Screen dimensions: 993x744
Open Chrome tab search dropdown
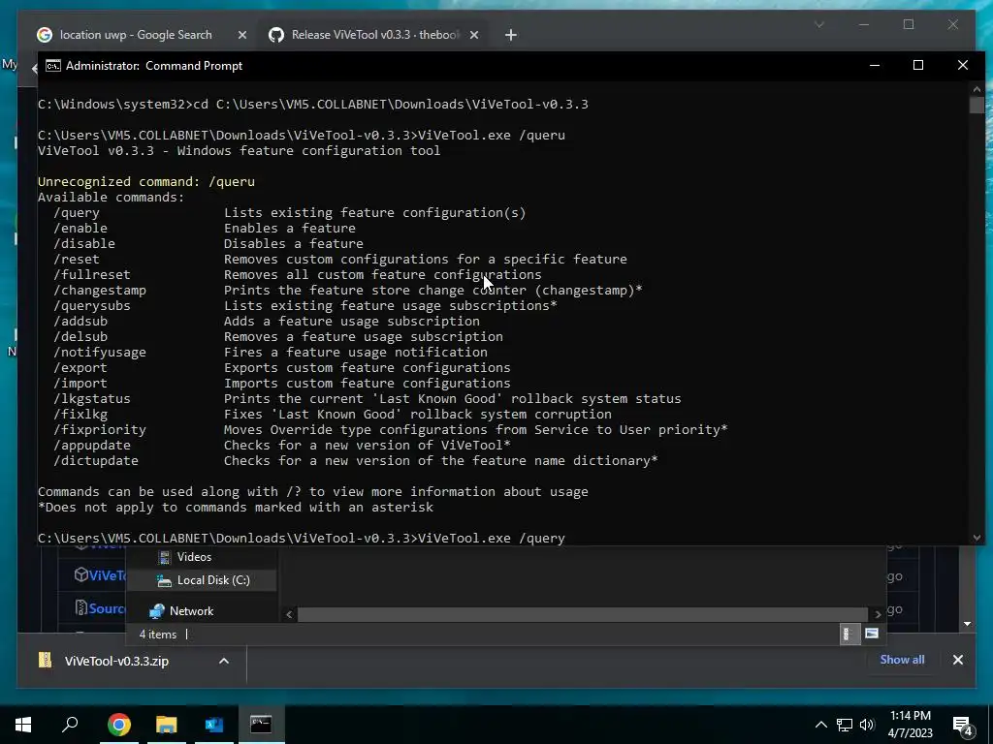pyautogui.click(x=818, y=24)
